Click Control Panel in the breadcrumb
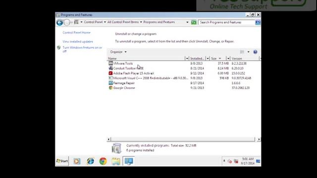The width and height of the screenshot is (317, 178). 93,22
